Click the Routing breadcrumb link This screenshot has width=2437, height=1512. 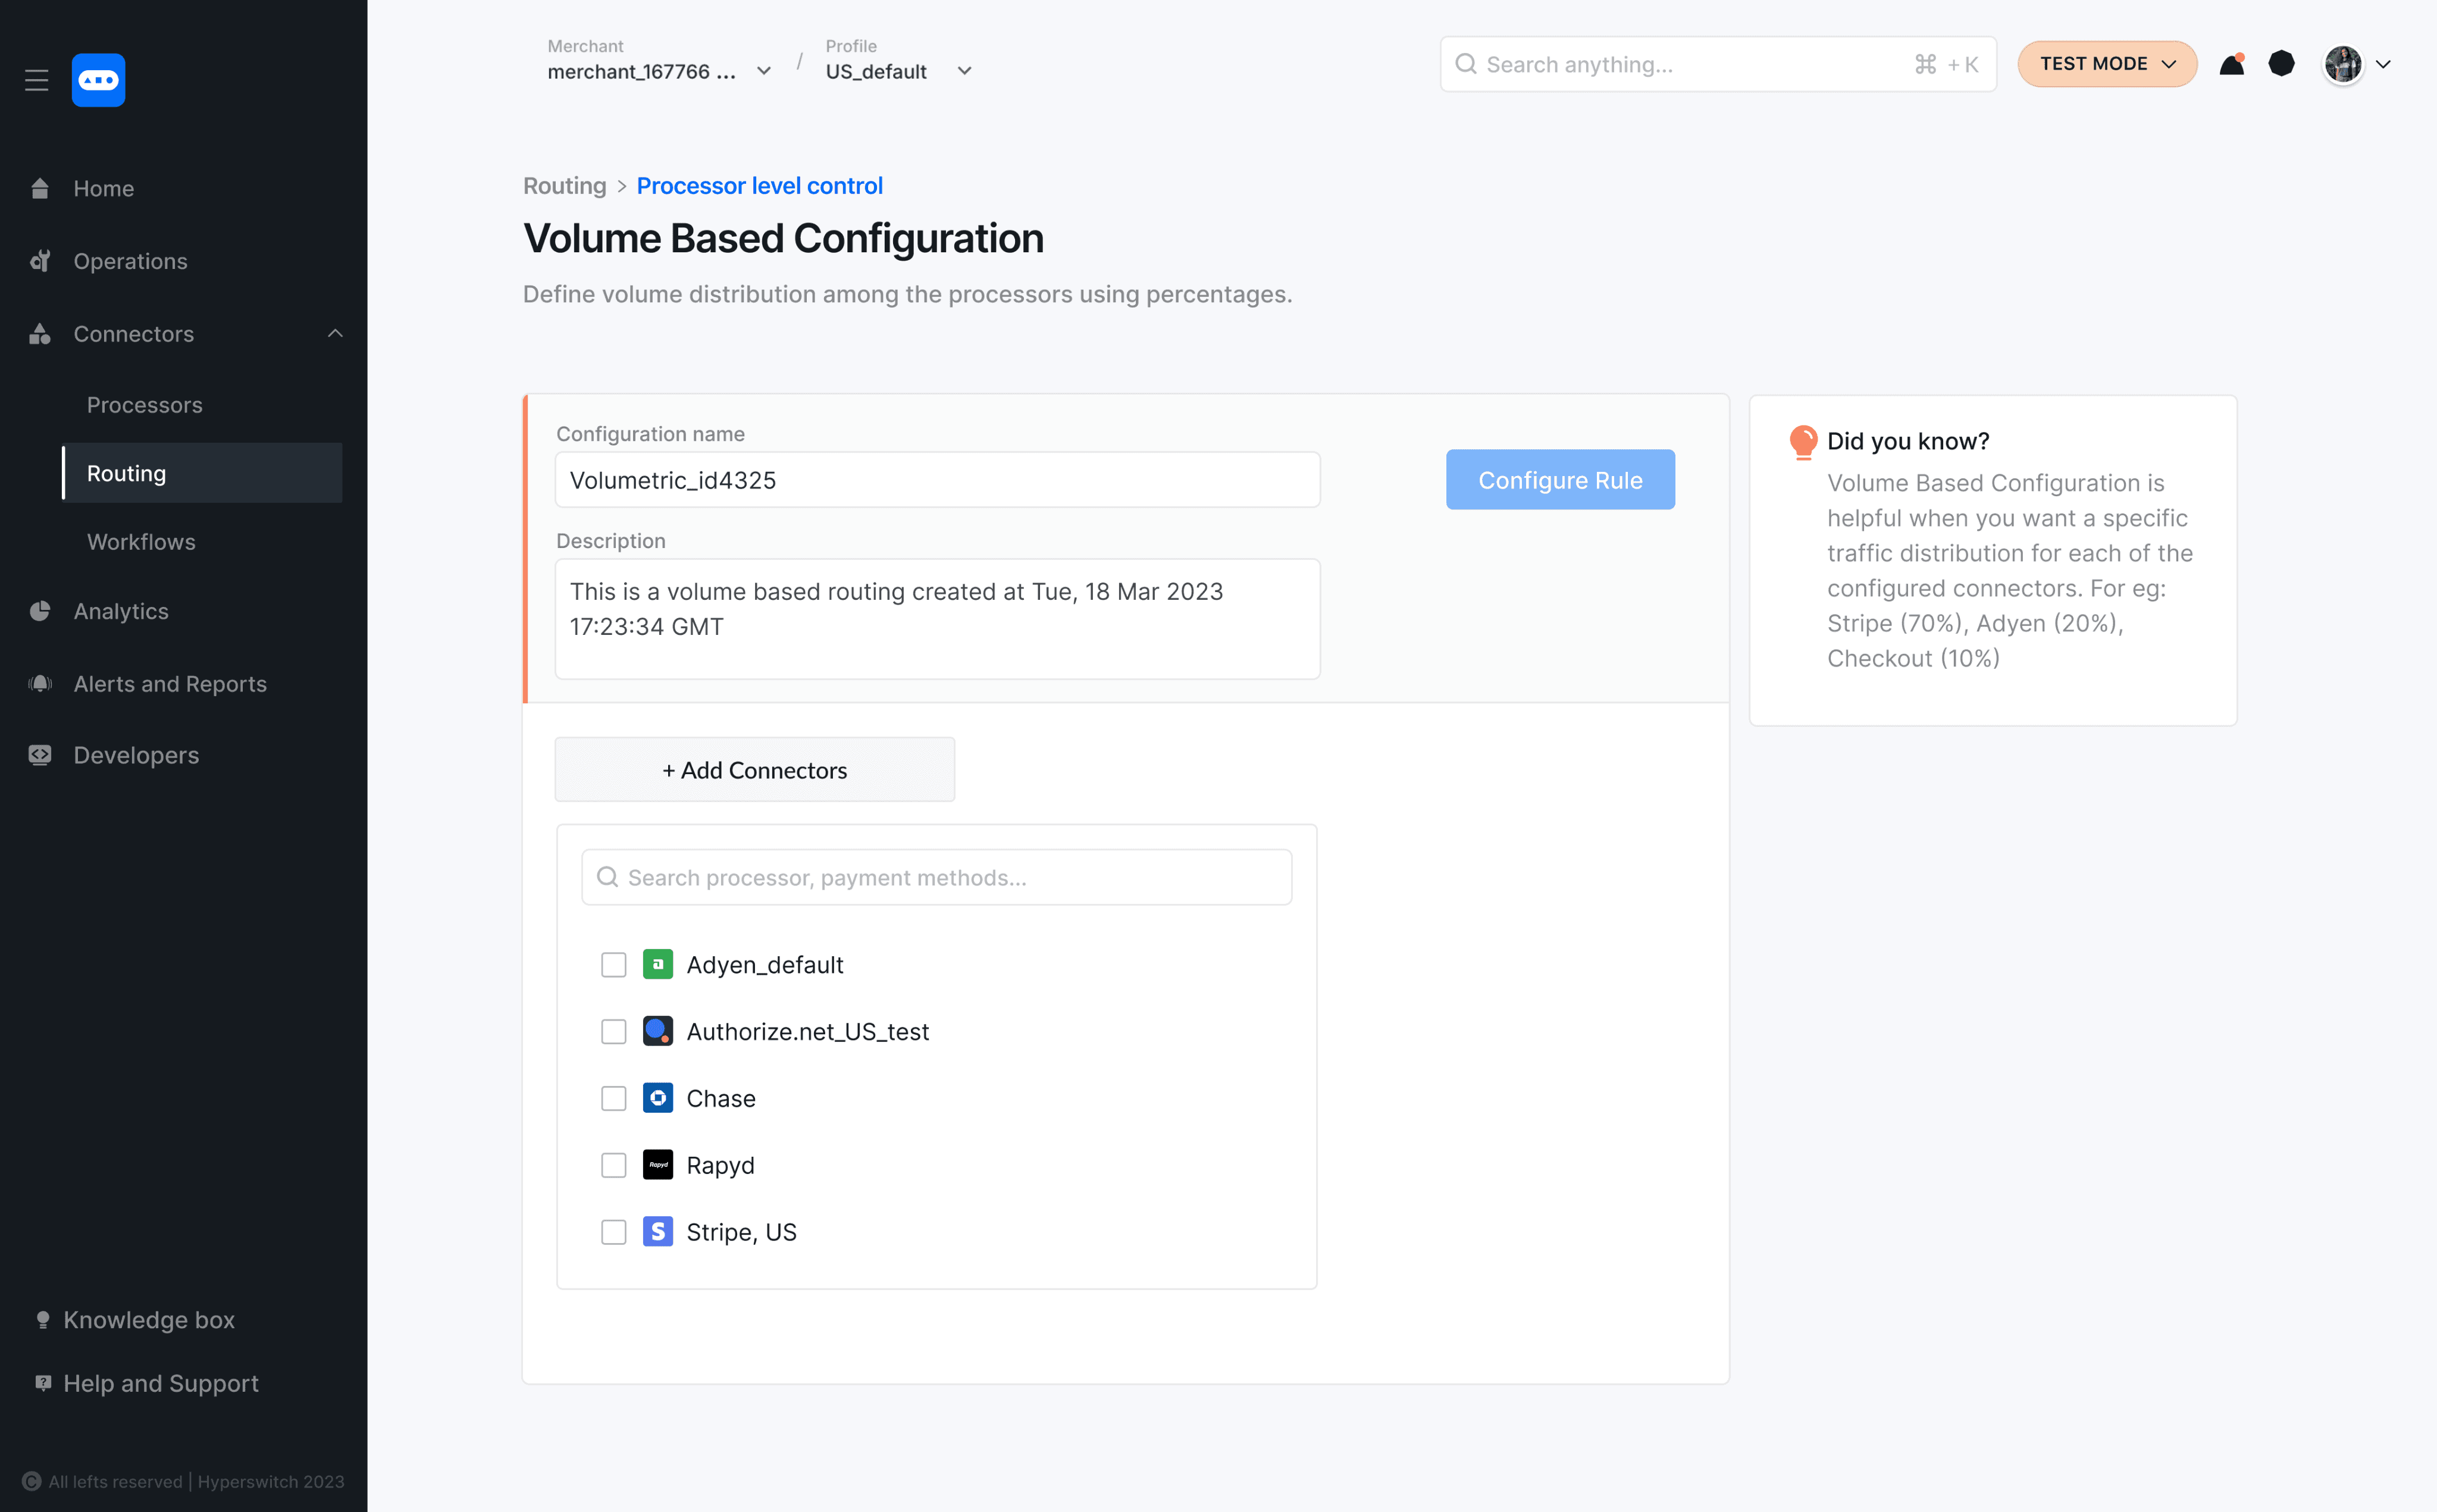(x=565, y=186)
